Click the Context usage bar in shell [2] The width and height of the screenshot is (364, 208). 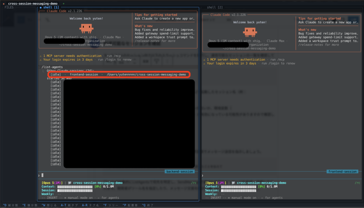(239, 187)
